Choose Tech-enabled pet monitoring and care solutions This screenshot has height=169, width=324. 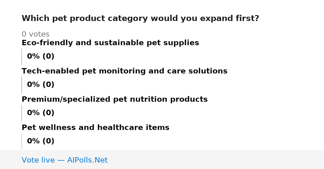coord(124,71)
